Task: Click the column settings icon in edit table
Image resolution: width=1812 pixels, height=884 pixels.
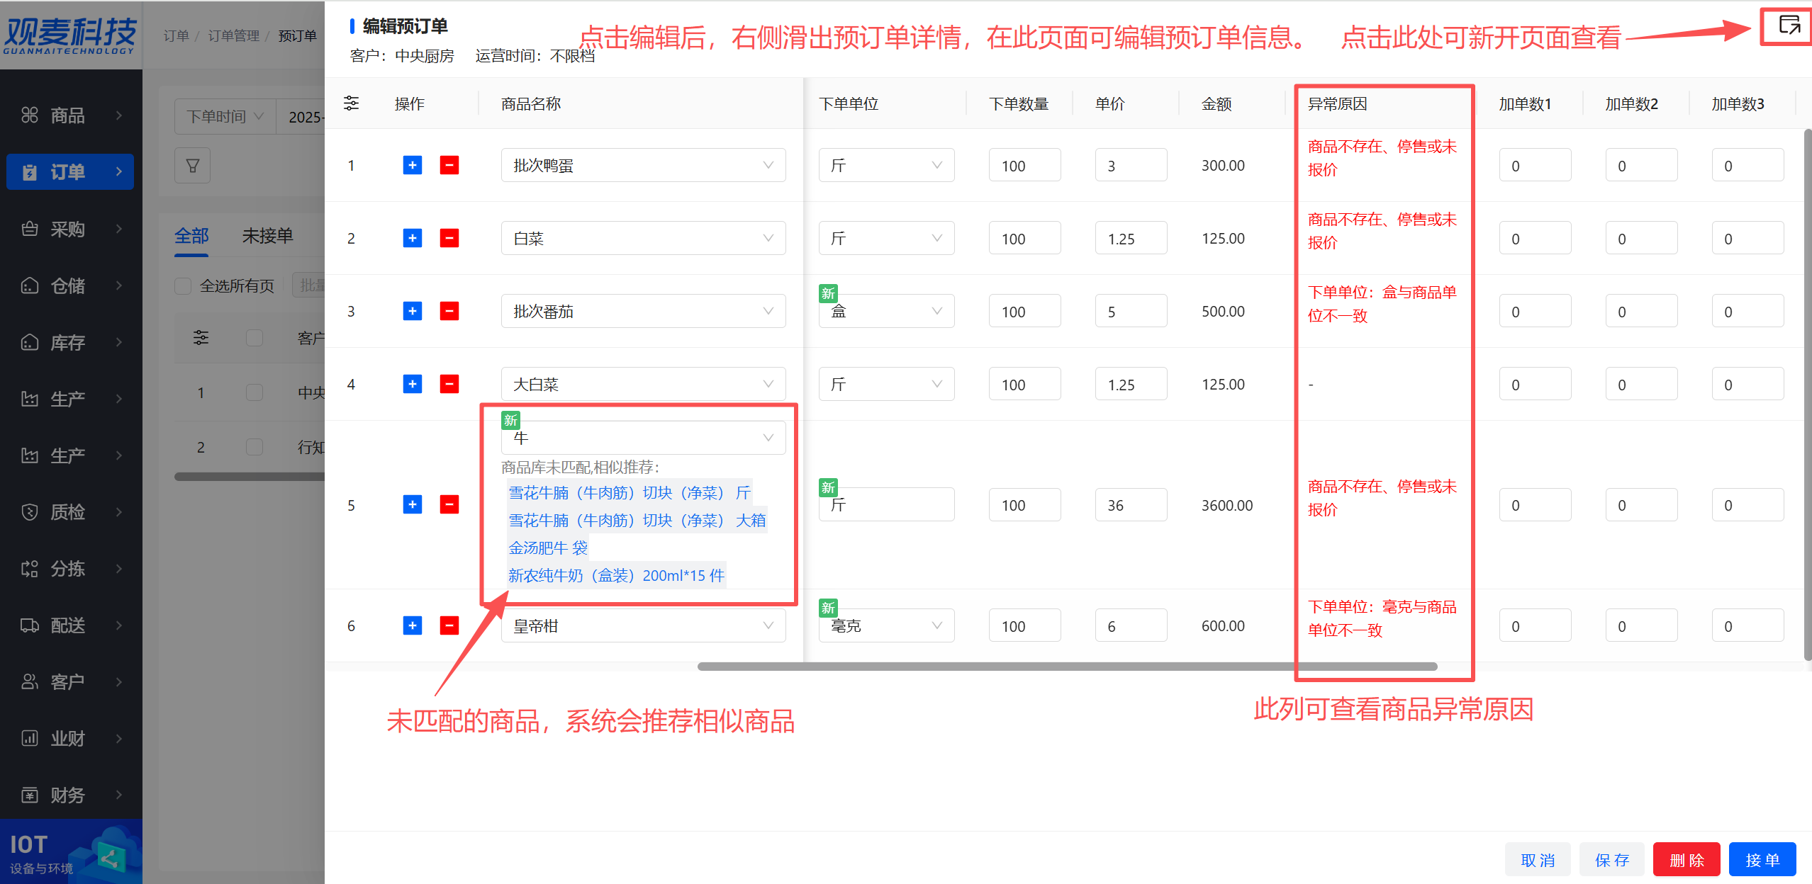Action: (x=351, y=103)
